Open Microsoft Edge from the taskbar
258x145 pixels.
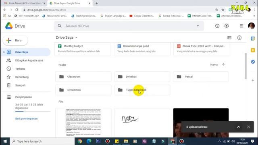[x=89, y=141]
